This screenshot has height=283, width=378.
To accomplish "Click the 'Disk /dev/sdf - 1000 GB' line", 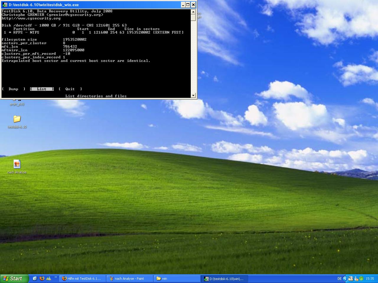I will tap(64, 25).
